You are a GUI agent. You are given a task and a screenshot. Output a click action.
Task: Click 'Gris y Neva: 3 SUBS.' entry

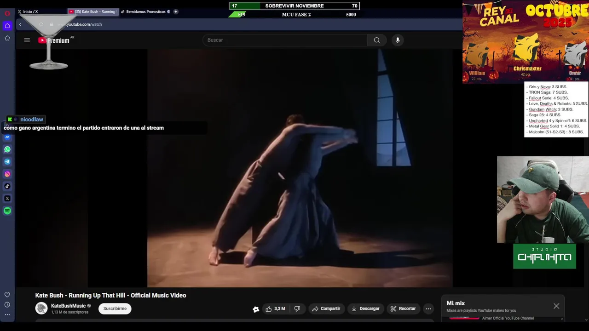548,87
